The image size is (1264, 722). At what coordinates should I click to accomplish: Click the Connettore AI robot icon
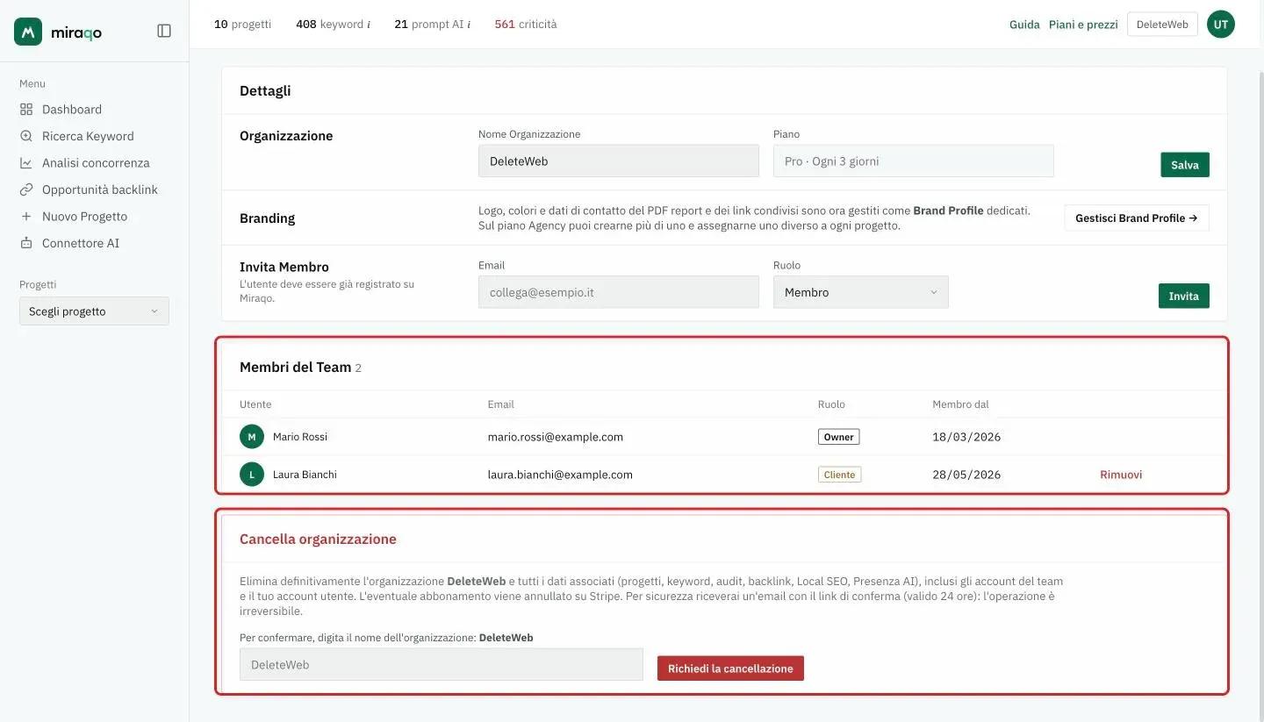coord(26,243)
